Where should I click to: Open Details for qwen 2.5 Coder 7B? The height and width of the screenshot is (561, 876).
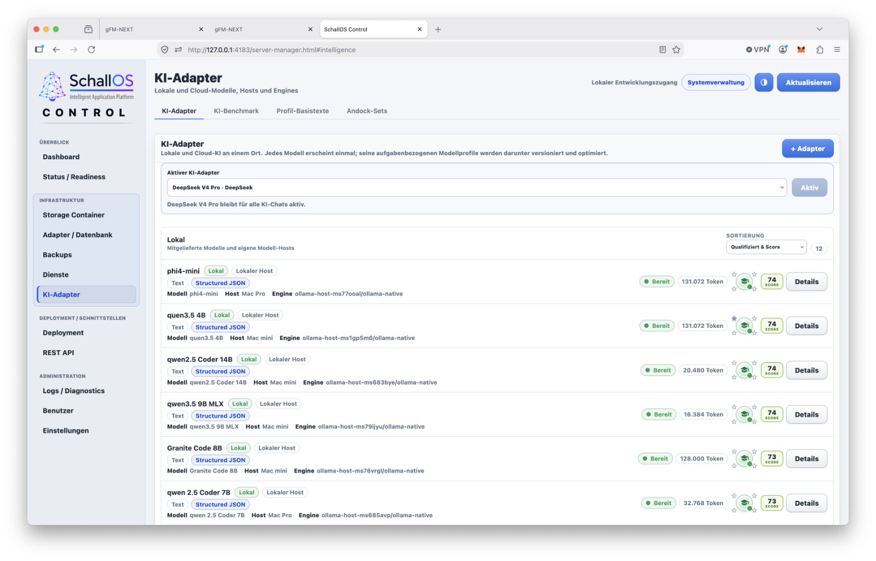(x=806, y=504)
